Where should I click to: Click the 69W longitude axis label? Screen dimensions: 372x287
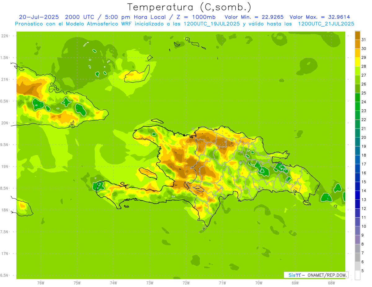coord(295,283)
